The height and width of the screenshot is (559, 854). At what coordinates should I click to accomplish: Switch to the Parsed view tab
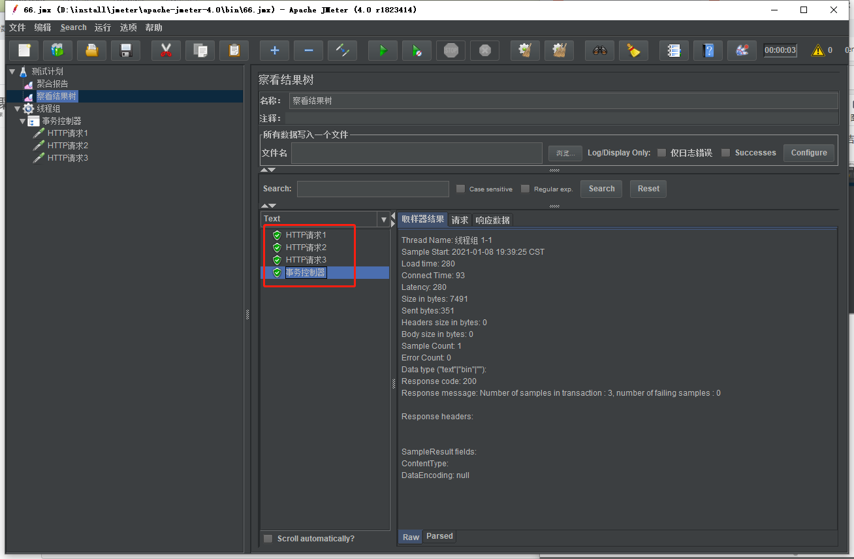439,536
